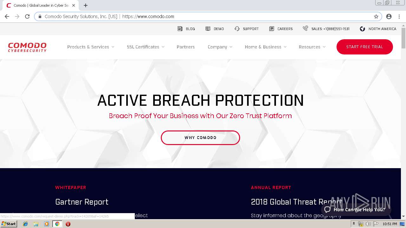Open the Gartner Report whitepaper heading
This screenshot has width=406, height=228.
[82, 202]
